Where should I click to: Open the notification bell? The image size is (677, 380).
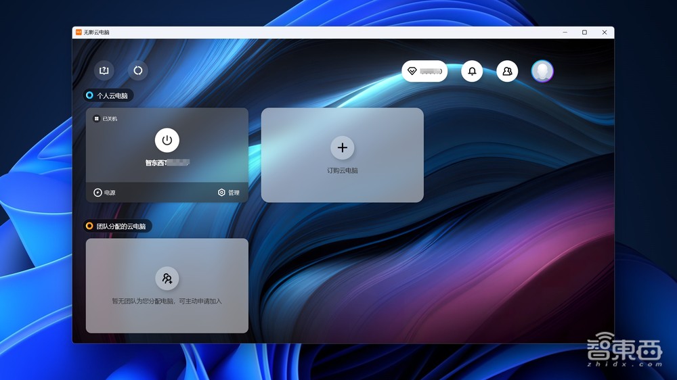[472, 71]
